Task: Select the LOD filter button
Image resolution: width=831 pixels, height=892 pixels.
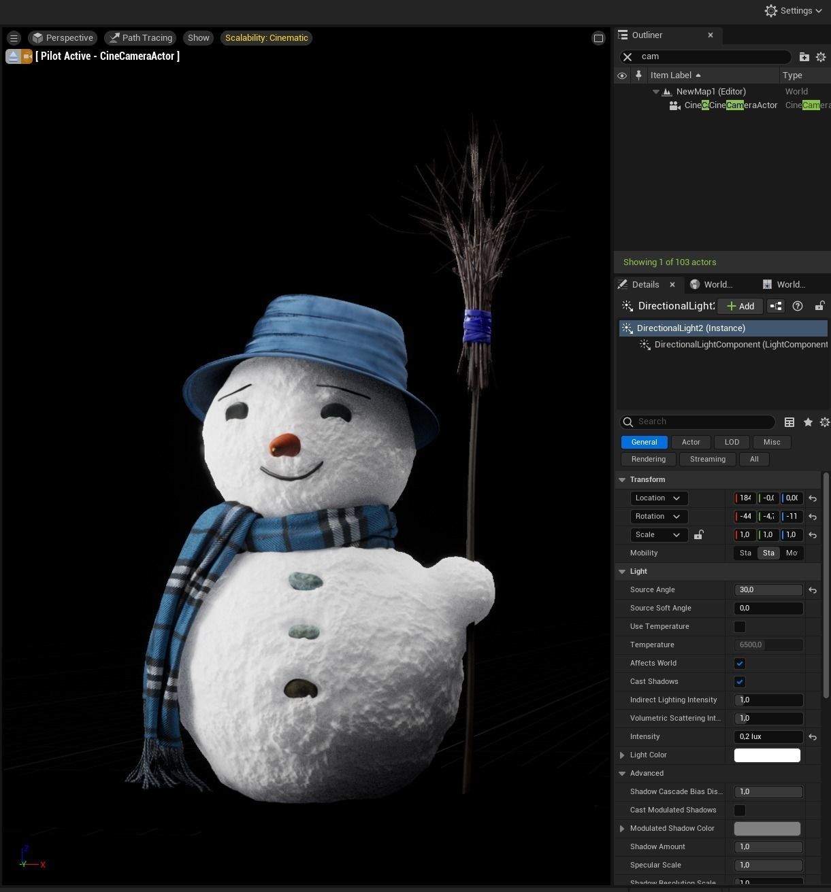Action: (732, 443)
